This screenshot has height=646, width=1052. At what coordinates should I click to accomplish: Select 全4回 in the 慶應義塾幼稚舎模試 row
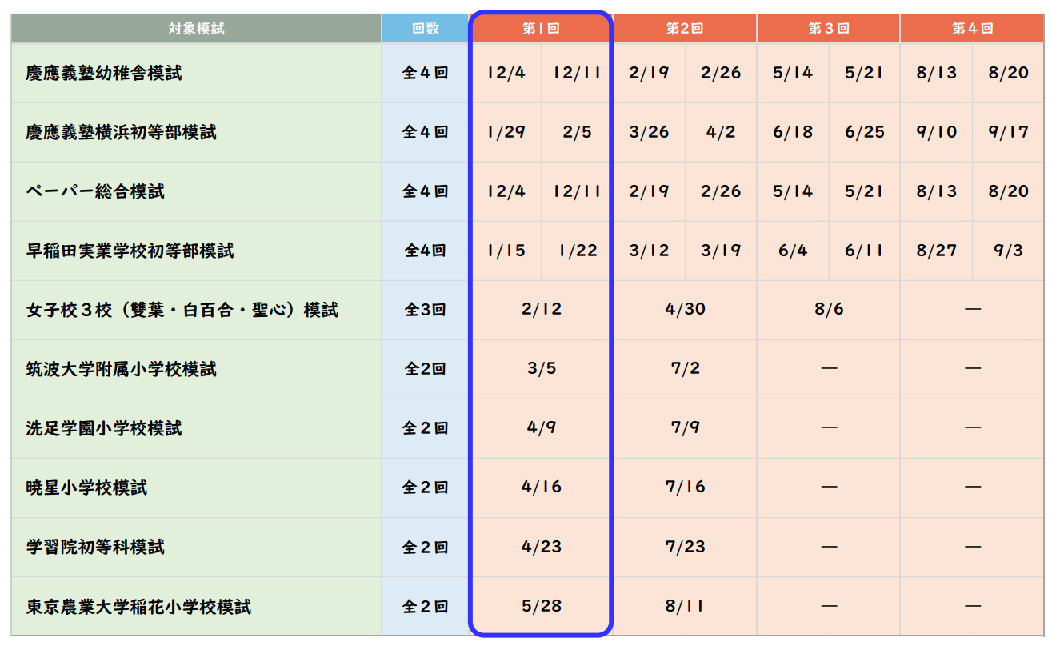point(425,73)
